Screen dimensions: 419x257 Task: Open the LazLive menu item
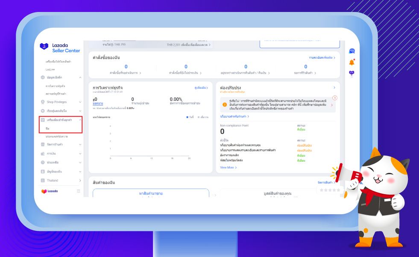(x=50, y=70)
